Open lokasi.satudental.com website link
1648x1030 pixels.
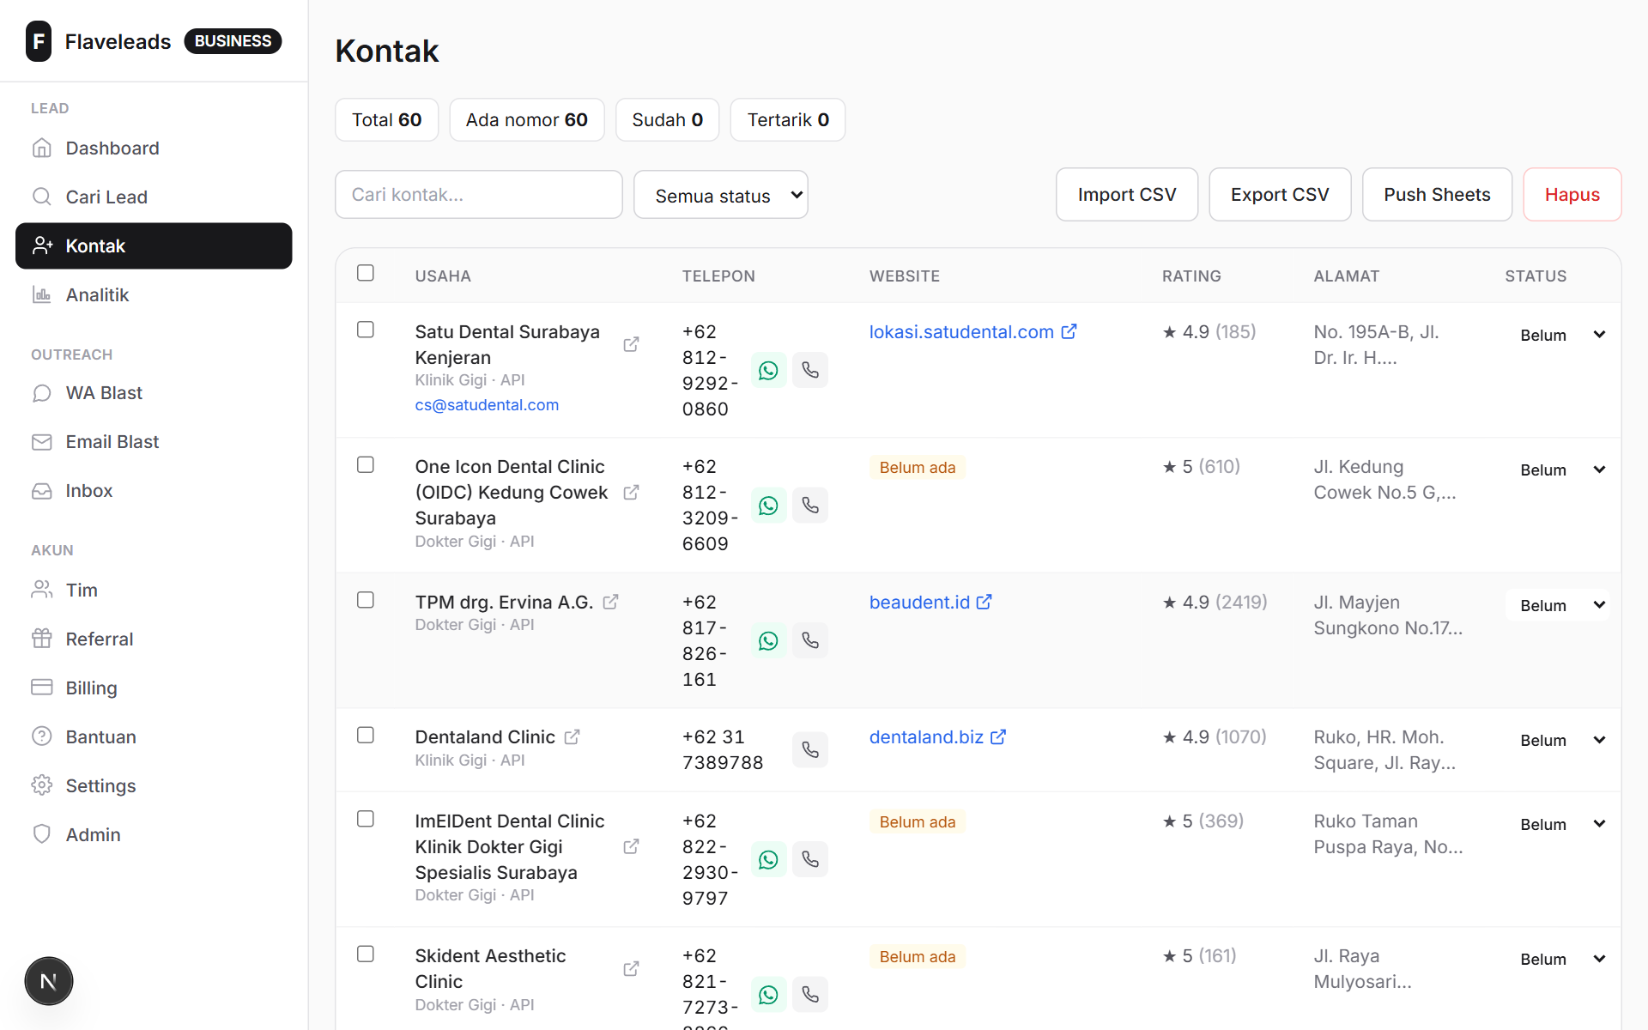tap(972, 331)
